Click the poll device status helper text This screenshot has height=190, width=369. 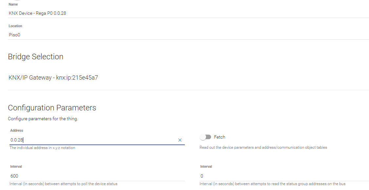coord(64,184)
